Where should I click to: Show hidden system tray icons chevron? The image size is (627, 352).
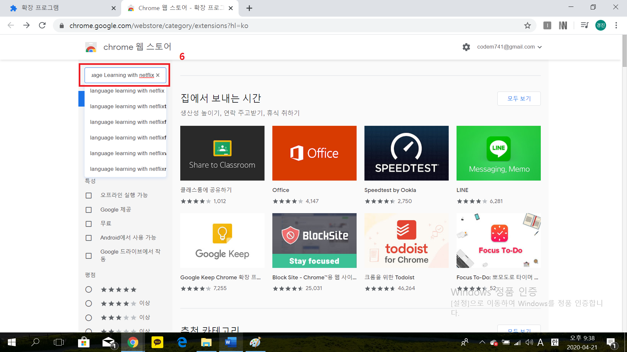(x=482, y=342)
